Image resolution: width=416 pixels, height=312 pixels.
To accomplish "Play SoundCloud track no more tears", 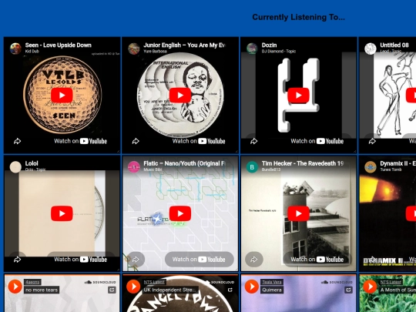I will coord(15,287).
